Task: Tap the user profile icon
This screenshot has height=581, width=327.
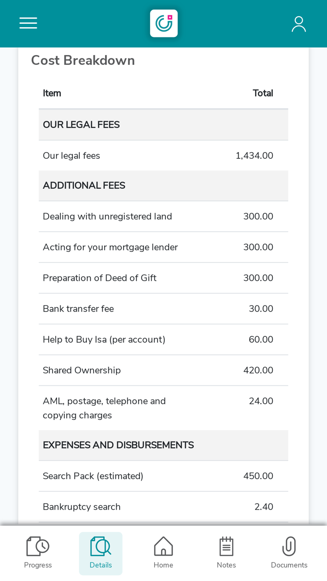Action: [299, 24]
